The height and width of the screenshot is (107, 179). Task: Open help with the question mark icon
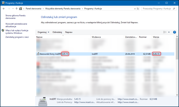(175, 32)
